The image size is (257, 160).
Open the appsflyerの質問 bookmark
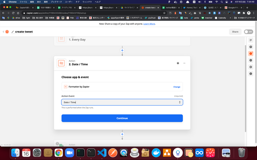pos(116,18)
